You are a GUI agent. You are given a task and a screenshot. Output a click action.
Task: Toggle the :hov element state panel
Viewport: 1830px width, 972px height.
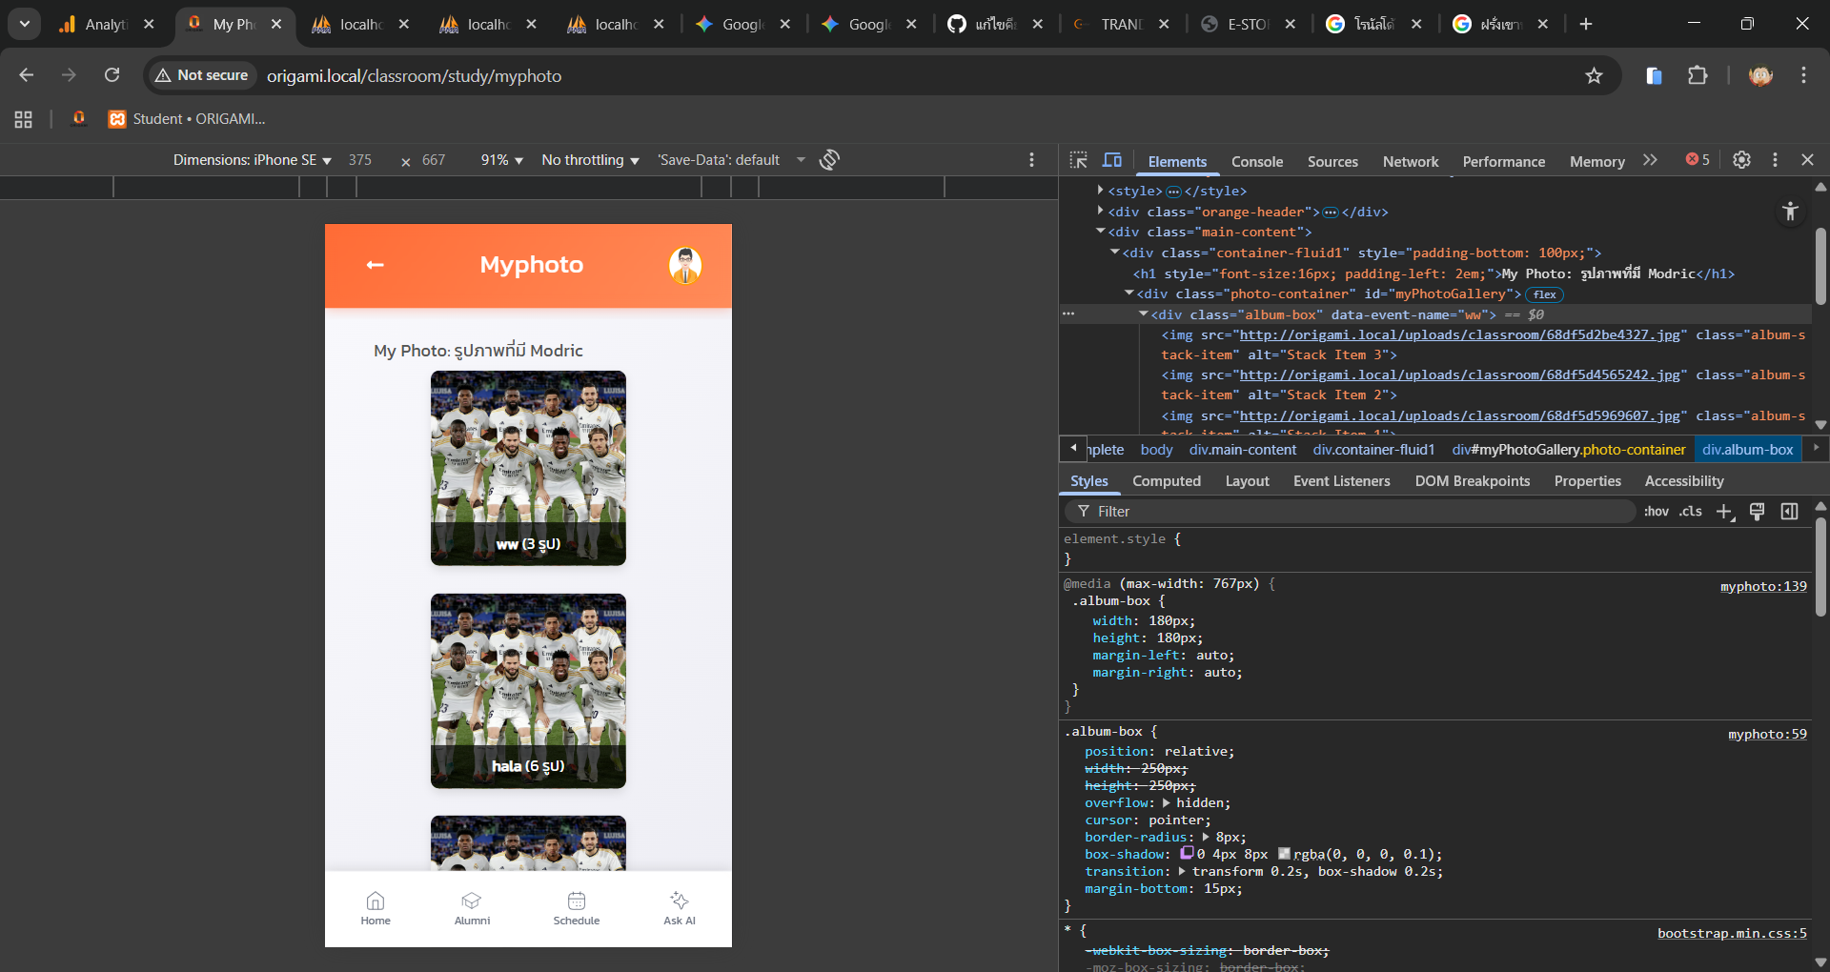coord(1656,512)
